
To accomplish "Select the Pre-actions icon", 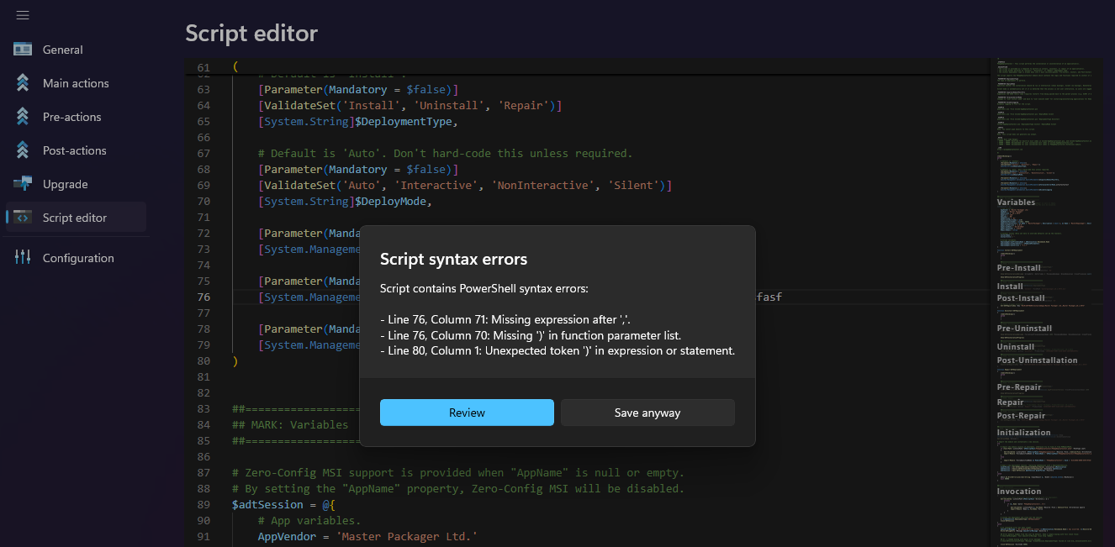I will click(23, 116).
